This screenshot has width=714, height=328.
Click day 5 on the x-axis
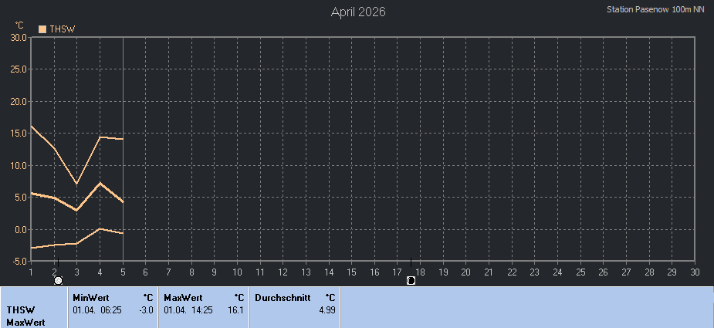click(123, 272)
